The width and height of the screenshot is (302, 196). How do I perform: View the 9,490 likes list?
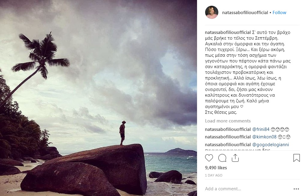216,168
